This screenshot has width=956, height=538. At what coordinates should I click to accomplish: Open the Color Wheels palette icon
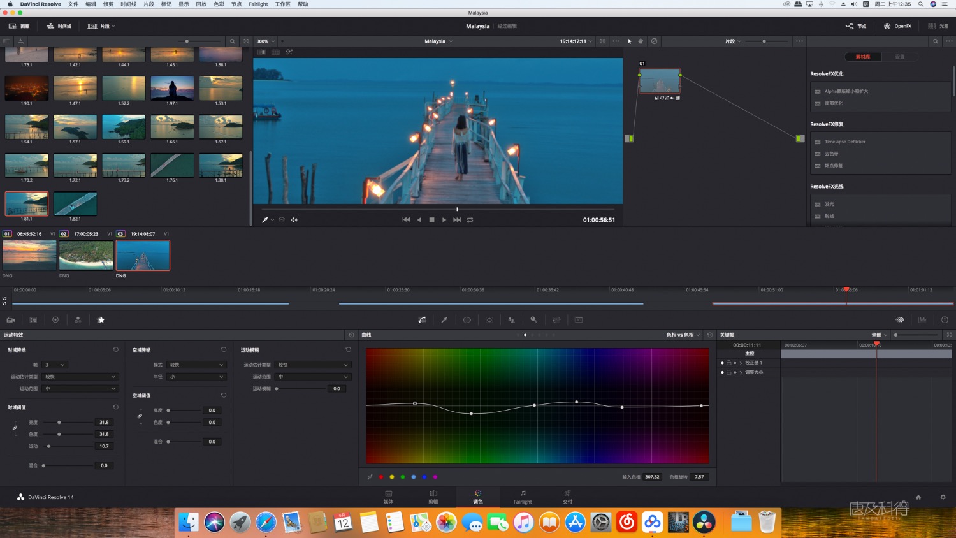[55, 320]
